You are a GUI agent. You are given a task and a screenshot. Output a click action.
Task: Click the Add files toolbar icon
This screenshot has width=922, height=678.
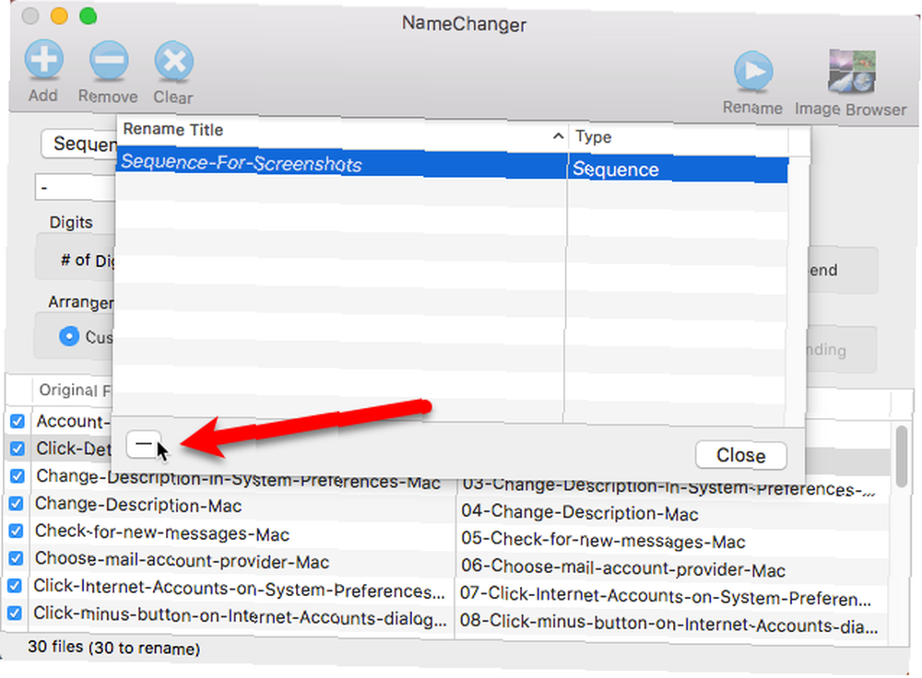coord(44,59)
